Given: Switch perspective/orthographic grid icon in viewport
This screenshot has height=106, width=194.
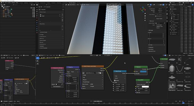Looking at the screenshot, I should point(145,20).
